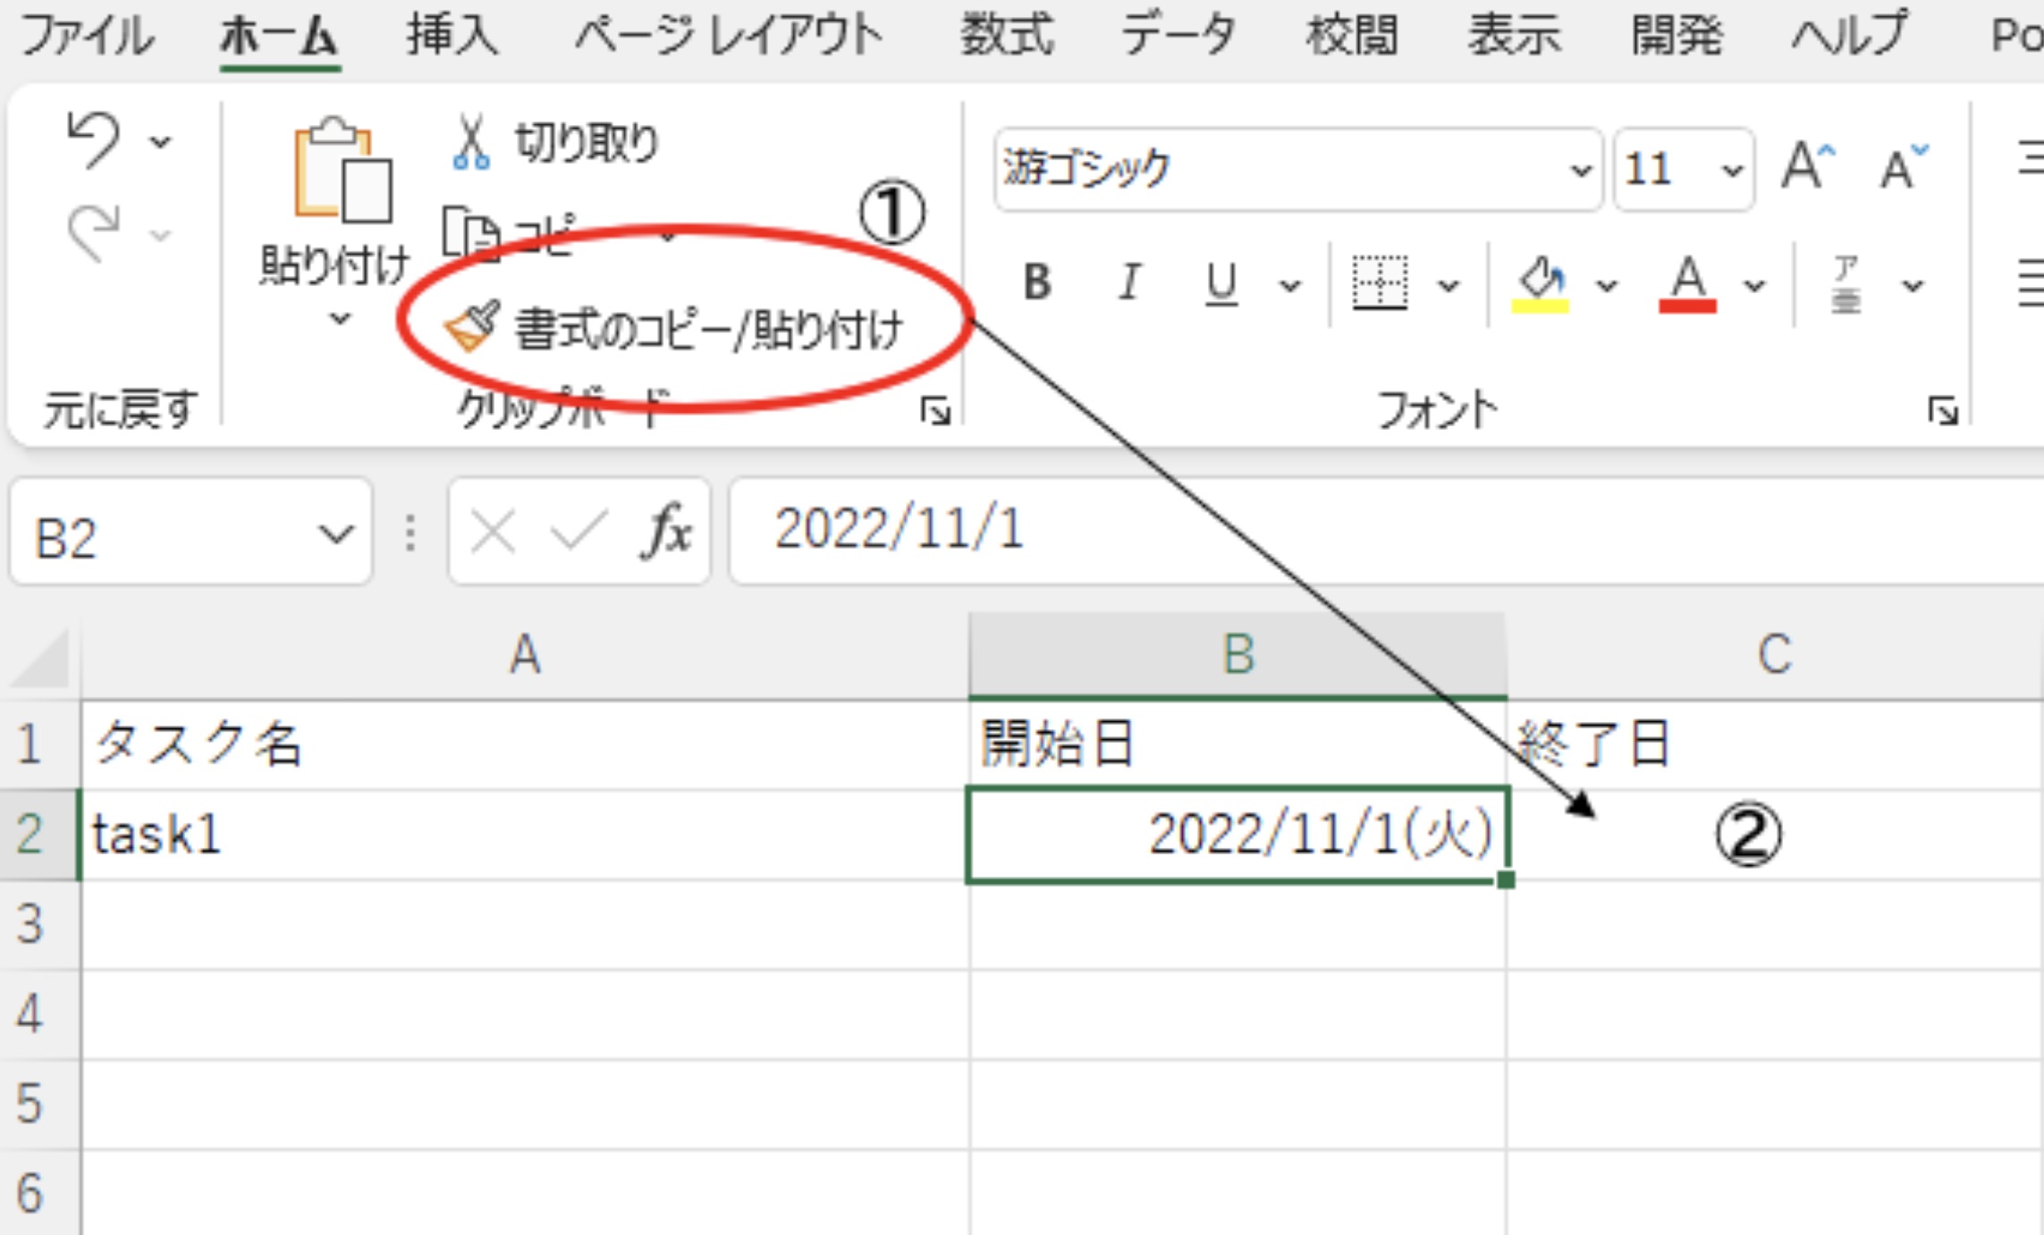Viewport: 2044px width, 1235px height.
Task: Select column C header
Action: pos(1775,655)
